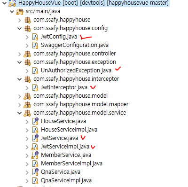Click the src/main/java source folder icon
188x187 pixels.
point(20,12)
